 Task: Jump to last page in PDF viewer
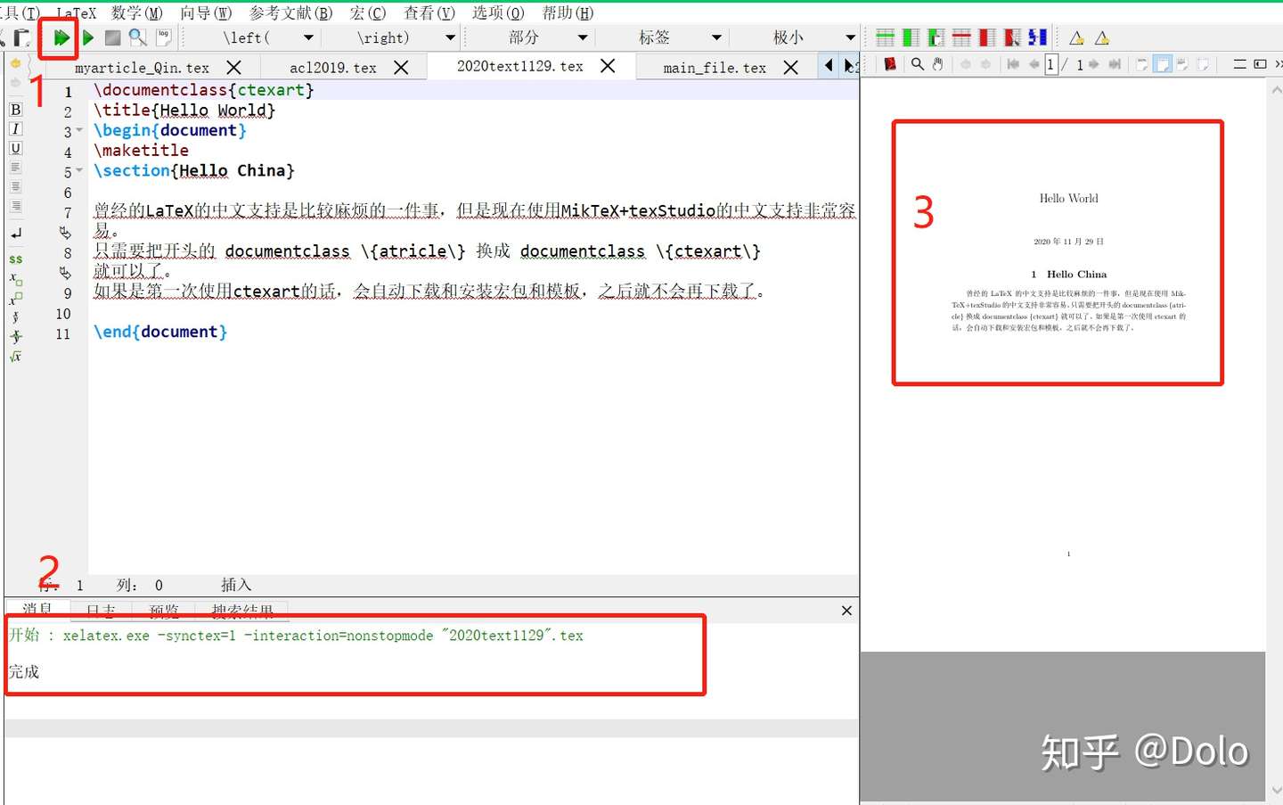click(x=1115, y=64)
